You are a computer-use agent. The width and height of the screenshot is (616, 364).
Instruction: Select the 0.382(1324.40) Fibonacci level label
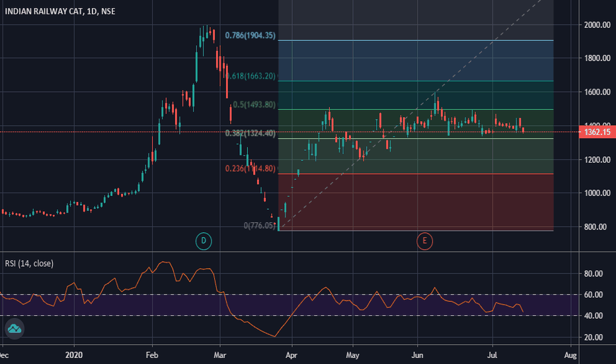click(250, 134)
